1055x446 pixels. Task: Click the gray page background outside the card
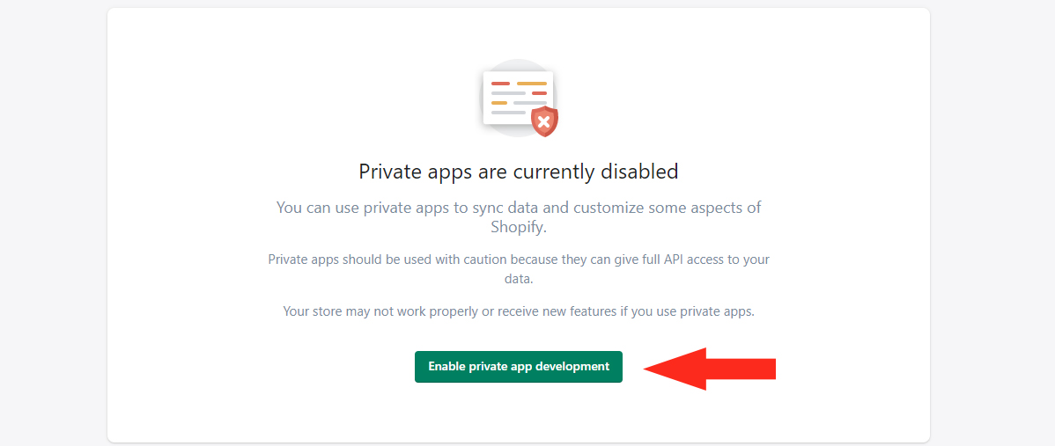click(x=53, y=220)
